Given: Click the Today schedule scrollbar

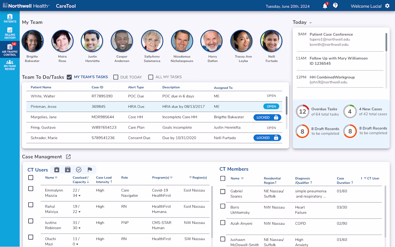Looking at the screenshot, I should tap(386, 42).
